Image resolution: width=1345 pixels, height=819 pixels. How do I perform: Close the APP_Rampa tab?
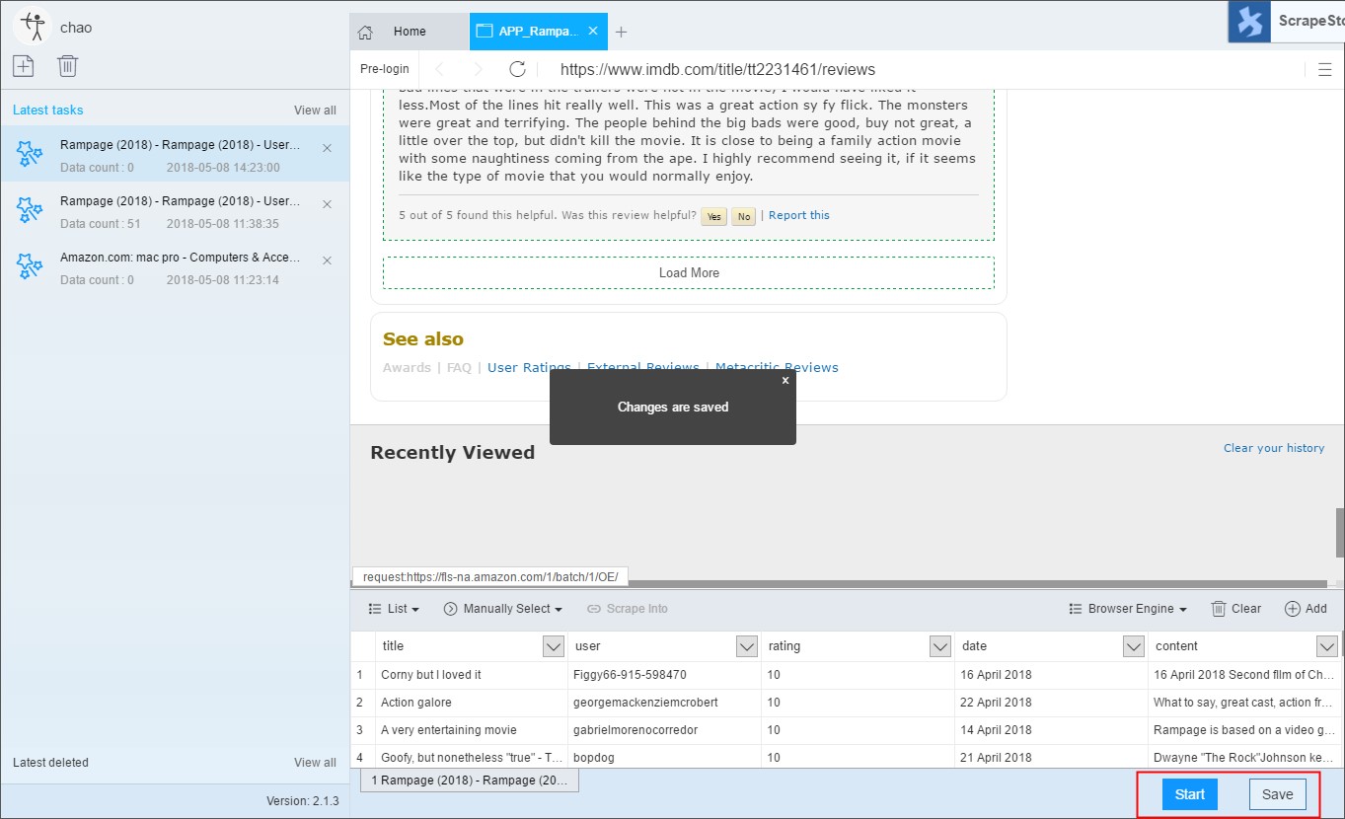[x=593, y=31]
